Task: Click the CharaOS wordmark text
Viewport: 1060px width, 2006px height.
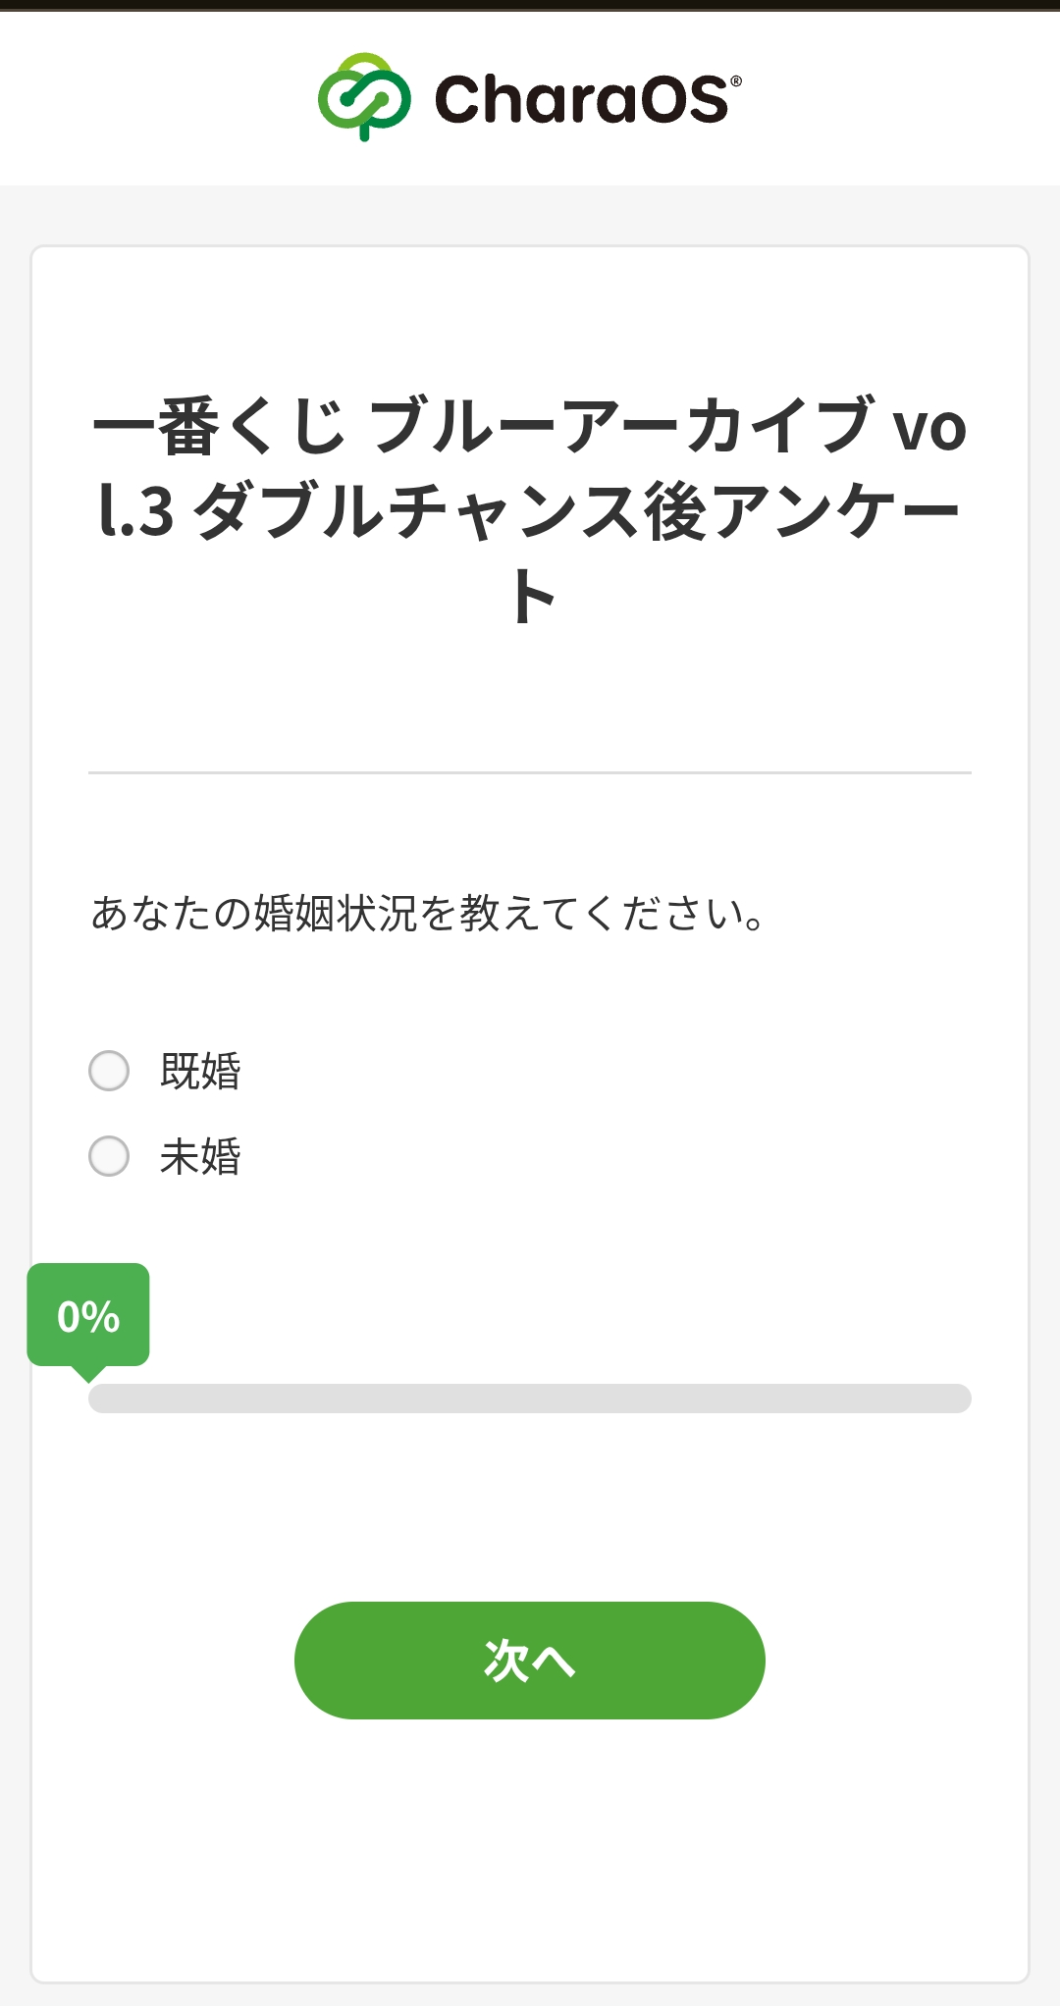Action: pyautogui.click(x=581, y=100)
